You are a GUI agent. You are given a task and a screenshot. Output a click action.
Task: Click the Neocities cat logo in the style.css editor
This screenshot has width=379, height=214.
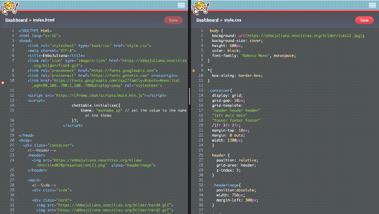(x=200, y=6)
